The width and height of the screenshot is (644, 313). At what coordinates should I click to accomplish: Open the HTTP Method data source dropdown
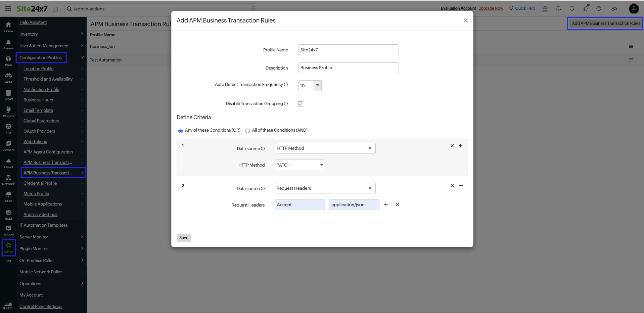pos(324,148)
